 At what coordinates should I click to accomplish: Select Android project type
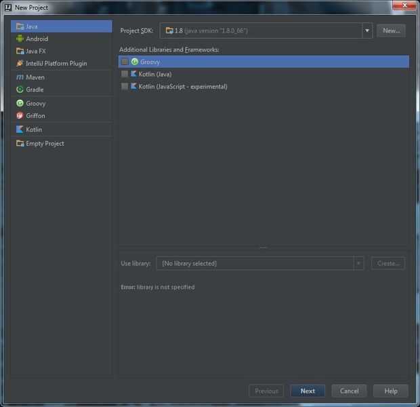pos(62,39)
